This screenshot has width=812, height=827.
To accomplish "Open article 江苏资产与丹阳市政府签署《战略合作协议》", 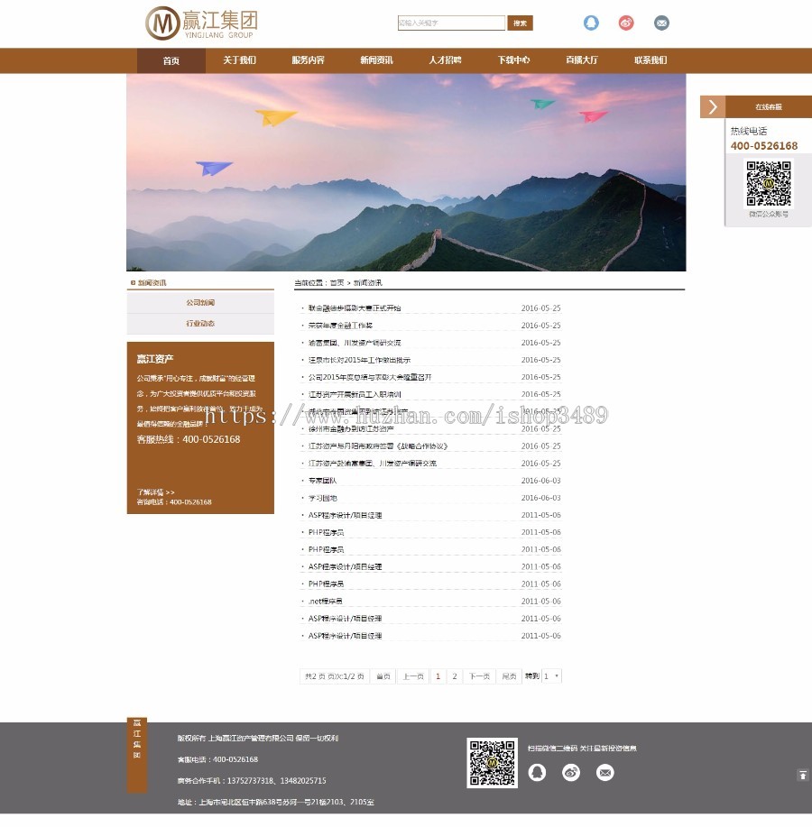I will [378, 446].
